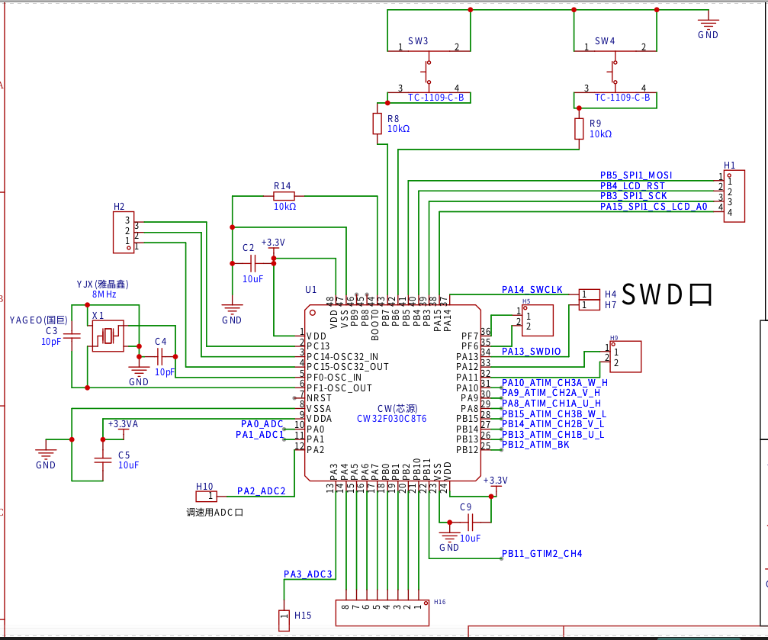Click the PA9_ATIM_CH2A_V_H net label
768x640 pixels.
click(551, 393)
